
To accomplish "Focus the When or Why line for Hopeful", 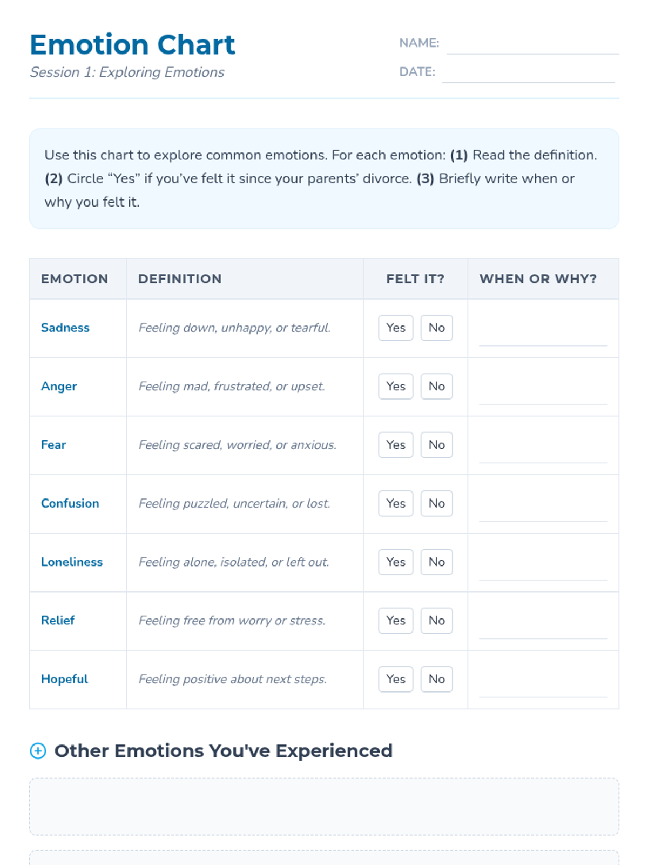I will (x=543, y=688).
